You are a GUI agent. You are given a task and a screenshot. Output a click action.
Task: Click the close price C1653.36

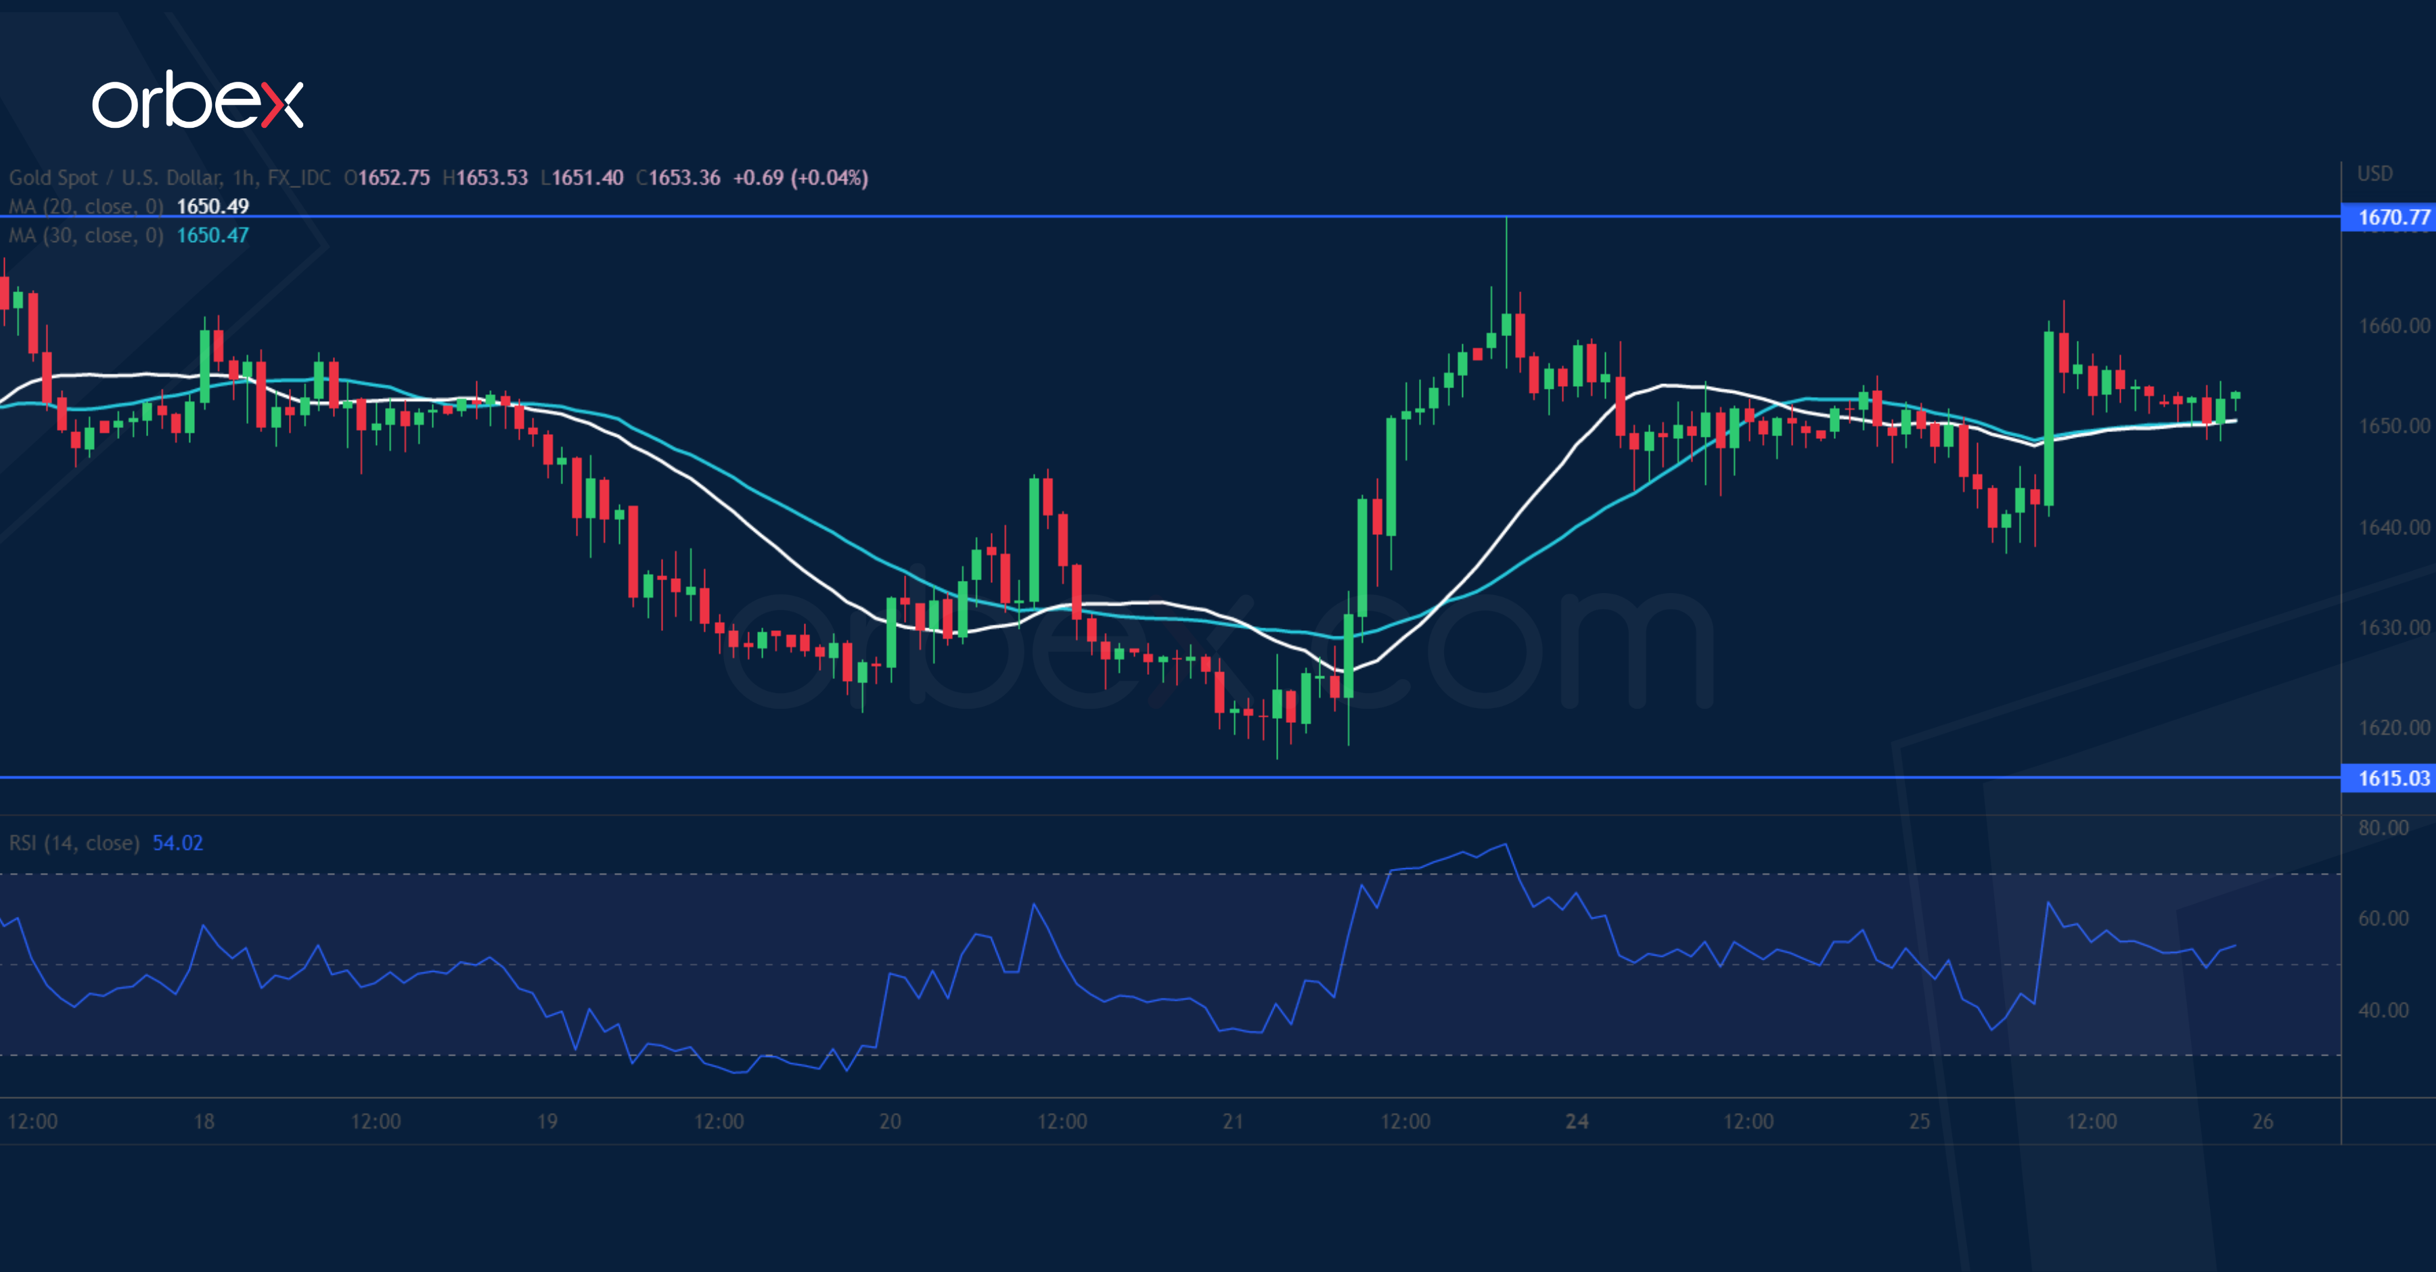[679, 176]
